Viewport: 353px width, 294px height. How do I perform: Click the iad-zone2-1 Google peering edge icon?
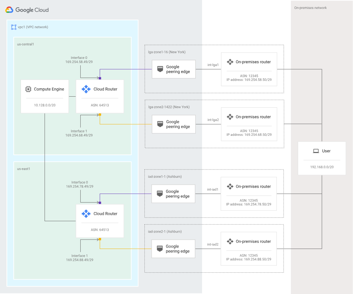(x=160, y=248)
